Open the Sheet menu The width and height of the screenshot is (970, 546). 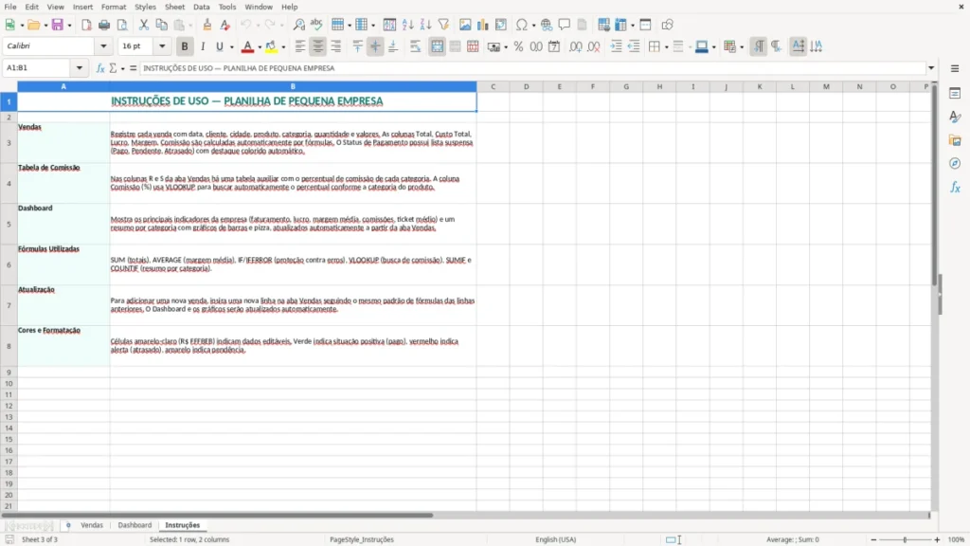point(174,7)
